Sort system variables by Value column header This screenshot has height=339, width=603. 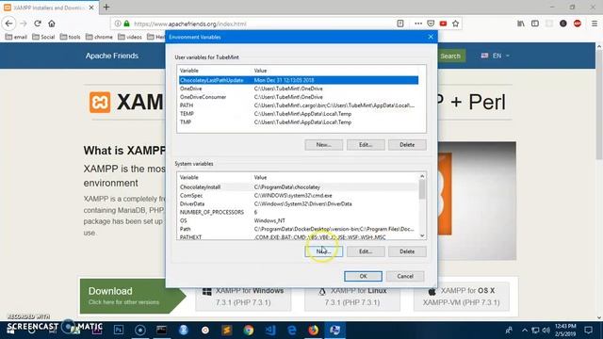(334, 178)
